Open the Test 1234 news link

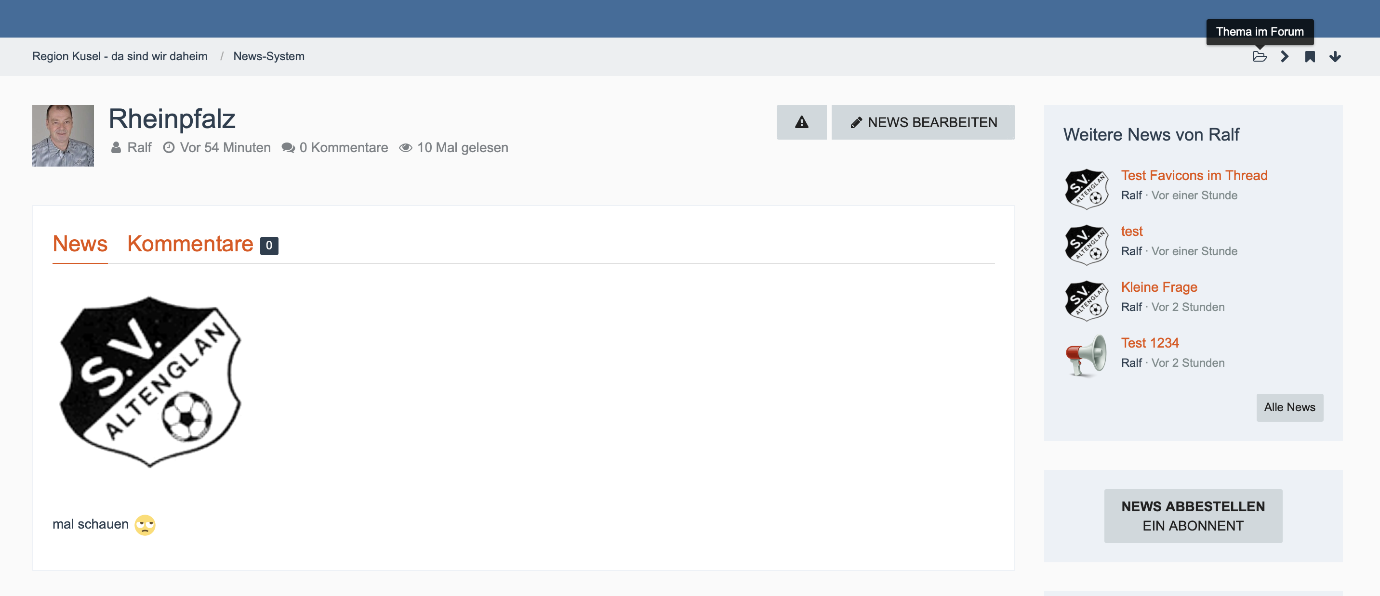tap(1150, 343)
